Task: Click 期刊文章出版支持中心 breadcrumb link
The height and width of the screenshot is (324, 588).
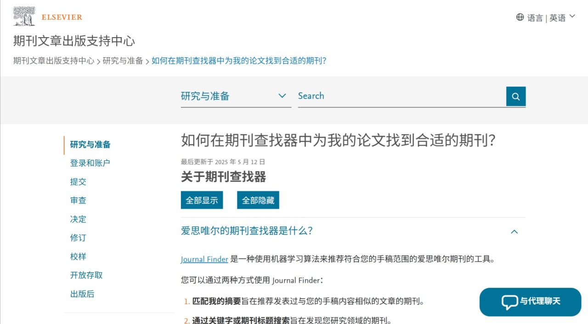Action: [x=54, y=61]
